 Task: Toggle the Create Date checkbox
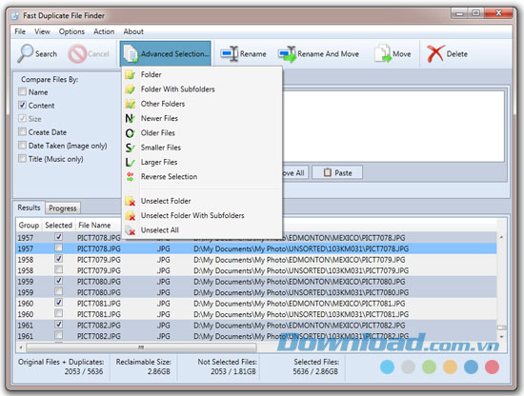coord(23,131)
